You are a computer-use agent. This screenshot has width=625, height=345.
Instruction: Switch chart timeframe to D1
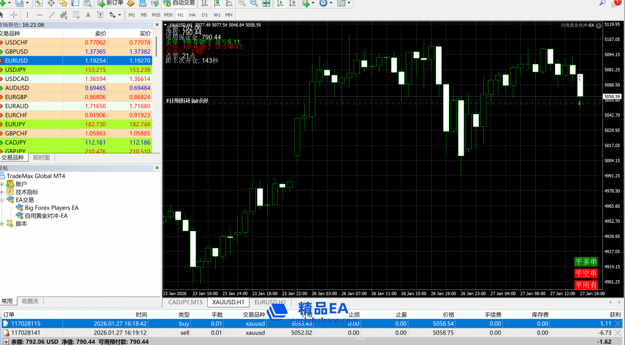[204, 14]
